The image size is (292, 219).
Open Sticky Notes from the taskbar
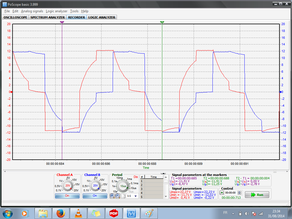[96, 213]
